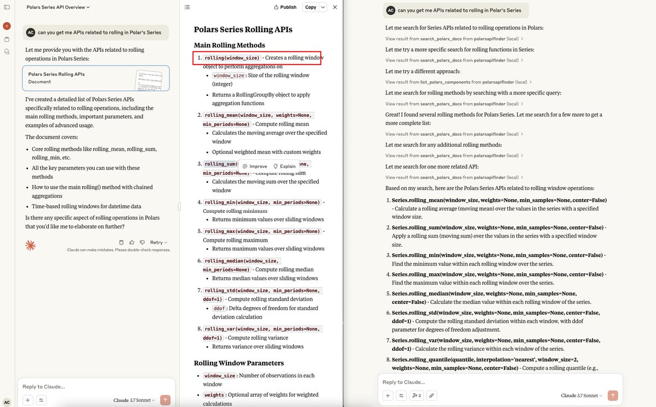
Task: Send message with left chat arrow button
Action: [x=166, y=400]
